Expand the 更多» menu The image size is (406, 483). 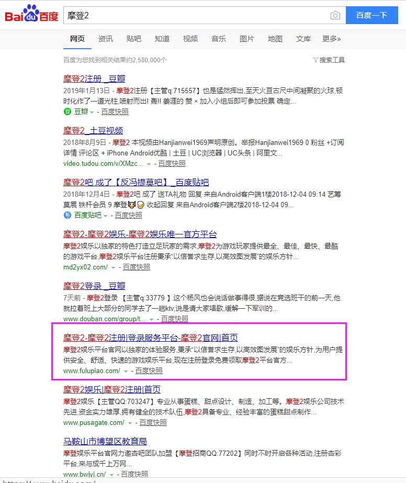coord(332,39)
